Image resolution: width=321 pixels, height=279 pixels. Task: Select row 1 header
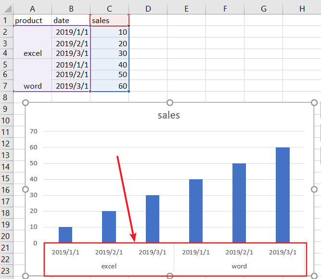(x=7, y=20)
